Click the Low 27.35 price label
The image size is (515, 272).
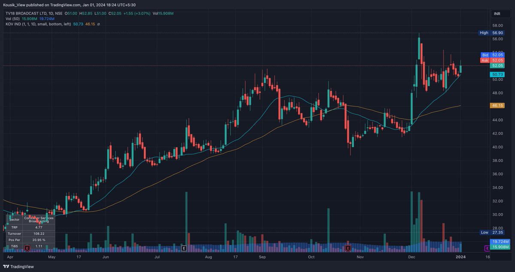coord(491,232)
